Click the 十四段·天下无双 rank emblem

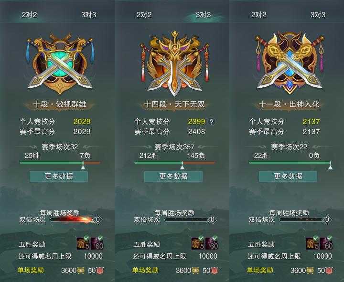point(174,63)
